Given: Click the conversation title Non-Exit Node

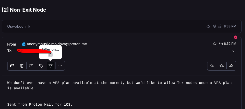Looking at the screenshot, I should pos(24,10).
